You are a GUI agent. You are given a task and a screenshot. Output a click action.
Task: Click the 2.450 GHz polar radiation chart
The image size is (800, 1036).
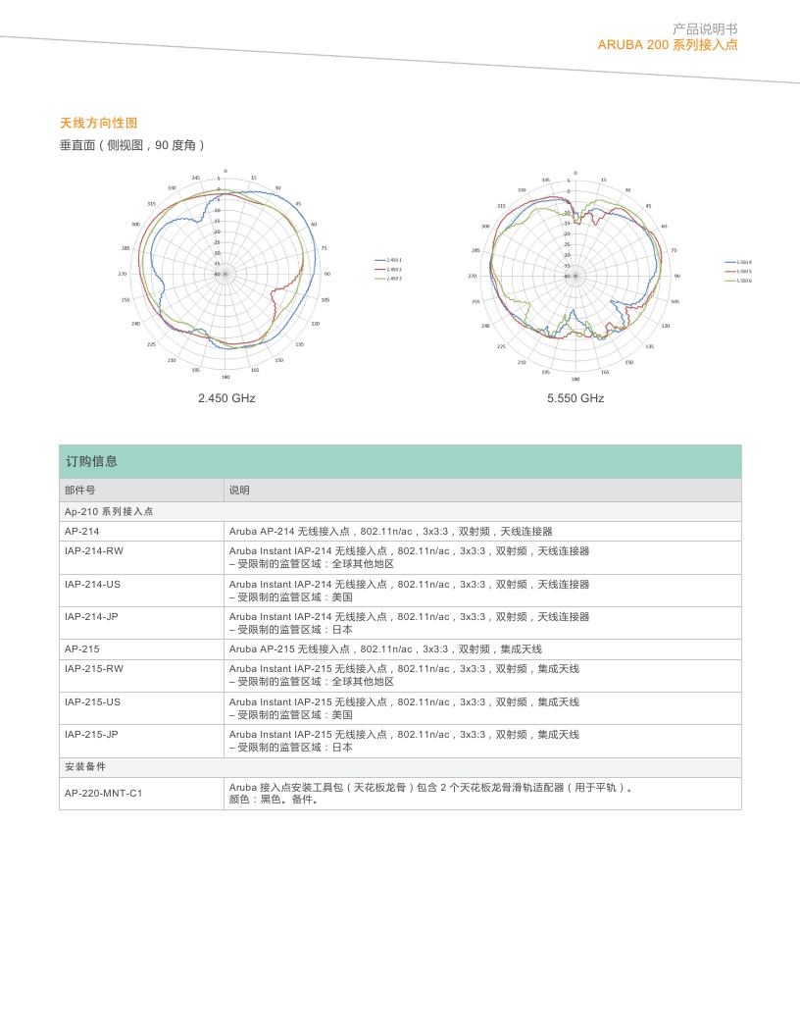[x=225, y=275]
